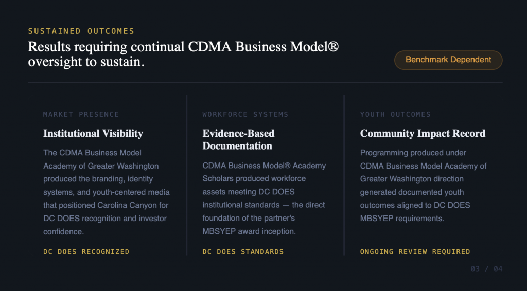Screen dimensions: 527x291
Task: Open the Evidence-Based Documentation heading
Action: coord(238,139)
